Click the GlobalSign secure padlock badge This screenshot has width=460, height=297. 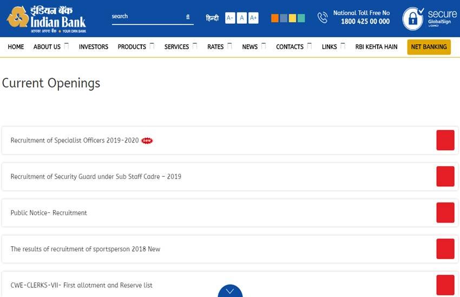point(413,19)
